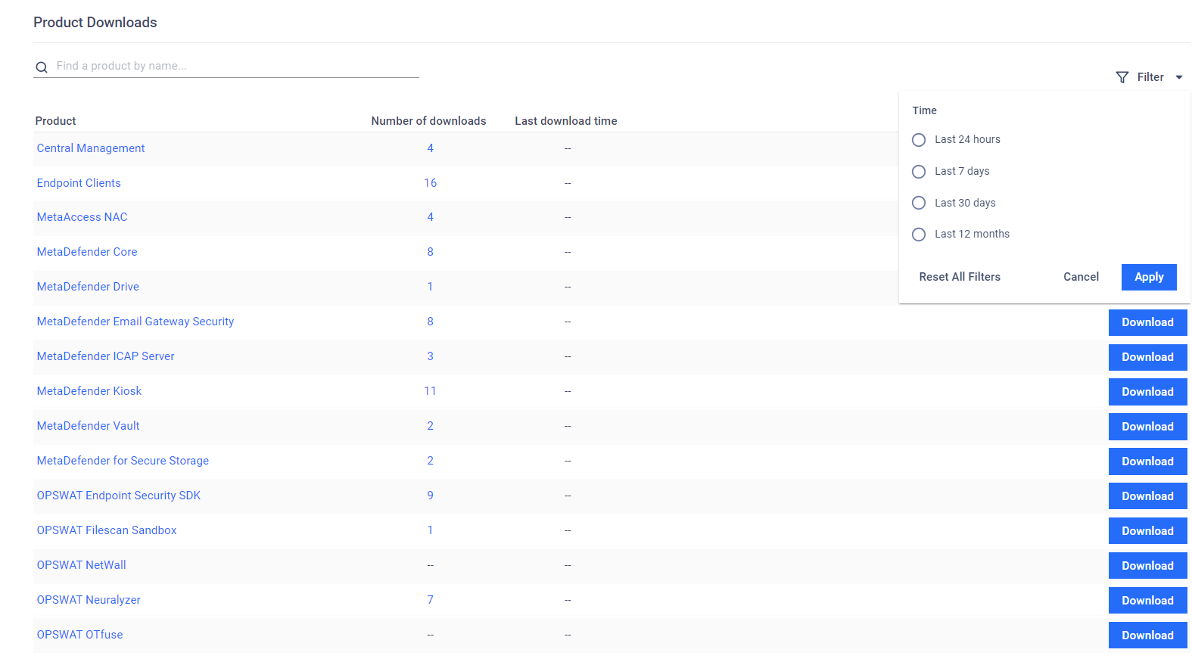Download MetaDefender for Secure Storage
Screen dimensions: 1192x665
click(1147, 461)
